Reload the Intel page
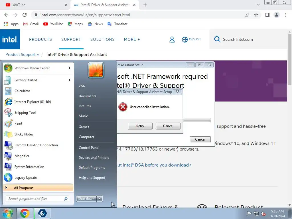Screen dimensions: 292x219 [x=25, y=15]
